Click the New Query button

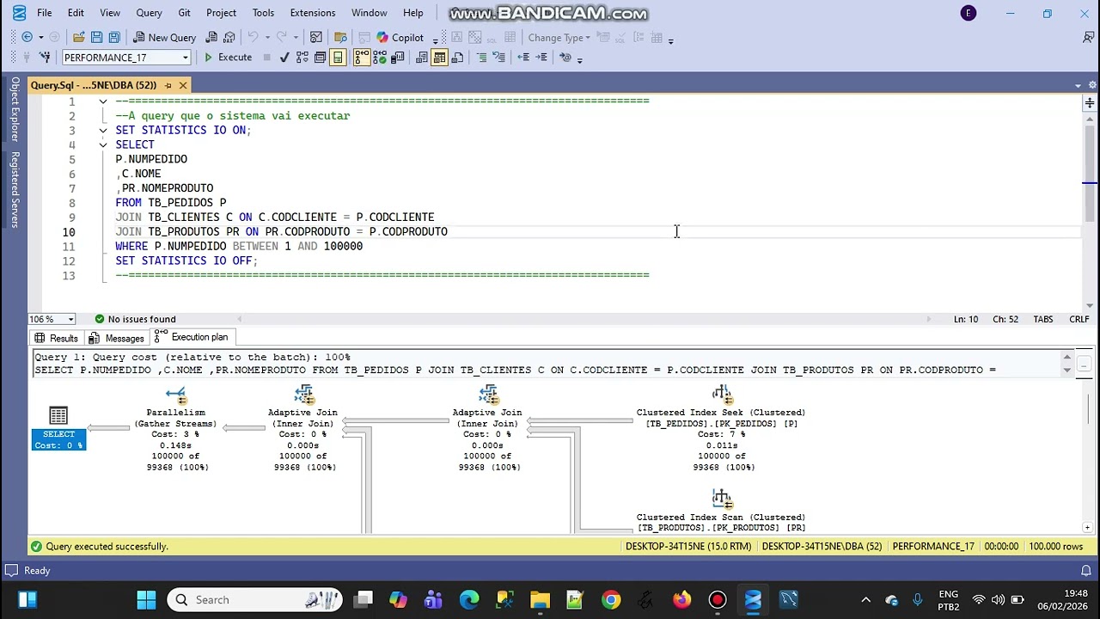(164, 37)
